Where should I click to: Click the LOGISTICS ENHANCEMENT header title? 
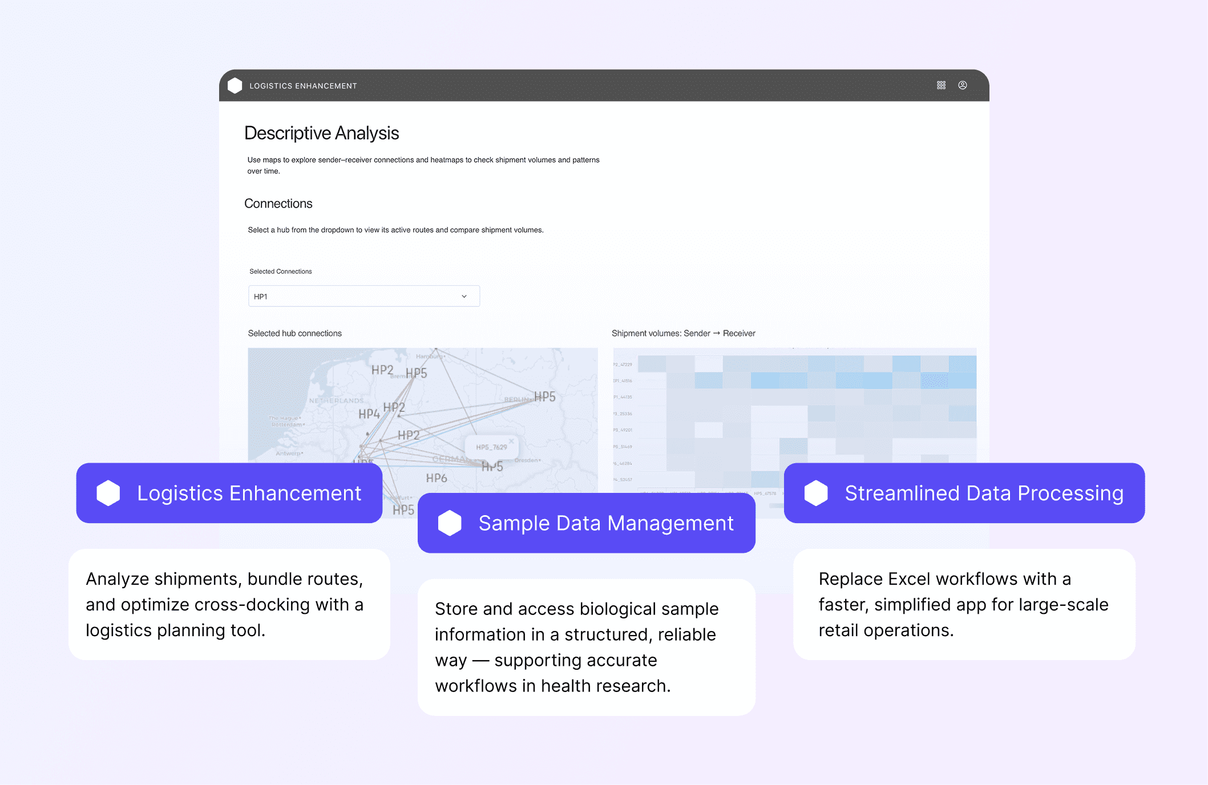(x=303, y=86)
